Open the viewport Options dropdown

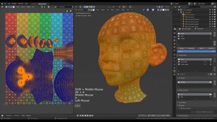pyautogui.click(x=167, y=7)
